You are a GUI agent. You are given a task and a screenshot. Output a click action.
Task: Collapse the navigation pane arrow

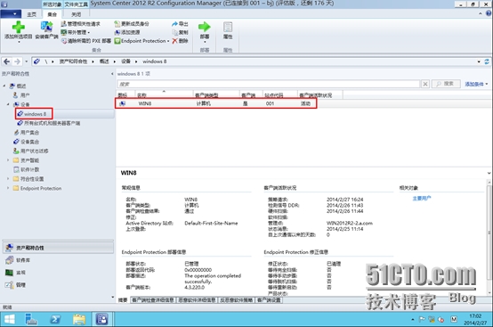(112, 74)
